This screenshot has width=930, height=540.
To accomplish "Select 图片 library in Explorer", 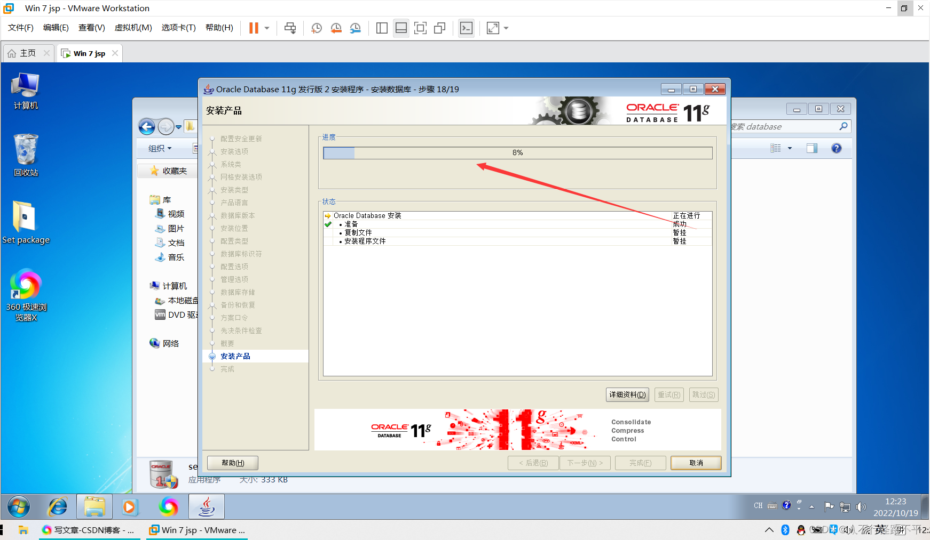I will [x=170, y=228].
